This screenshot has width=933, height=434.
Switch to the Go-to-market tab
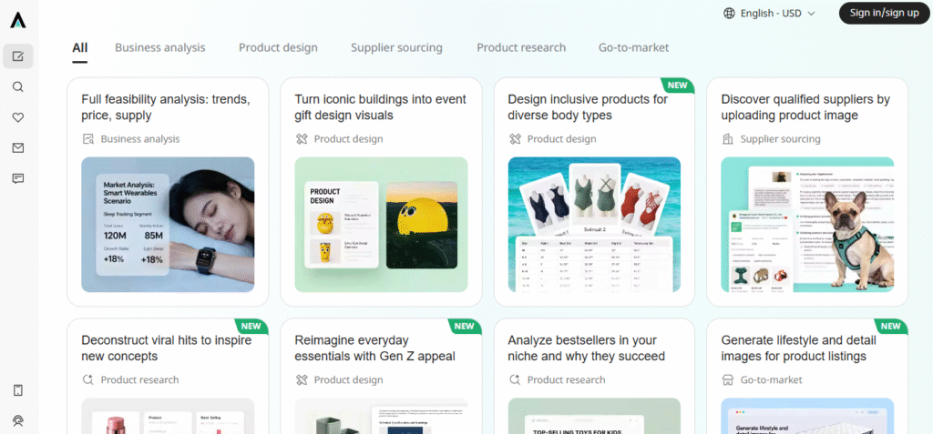633,47
